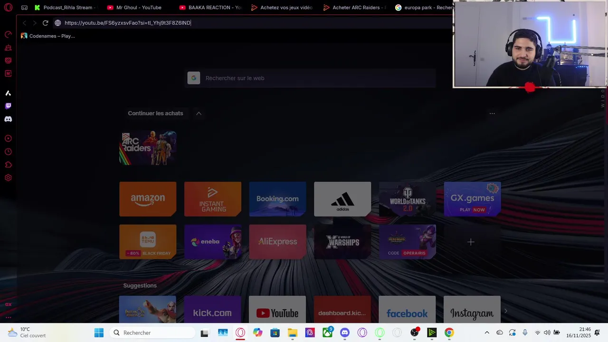Image resolution: width=608 pixels, height=342 pixels.
Task: Open Microsoft Store from the taskbar
Action: pos(275,332)
